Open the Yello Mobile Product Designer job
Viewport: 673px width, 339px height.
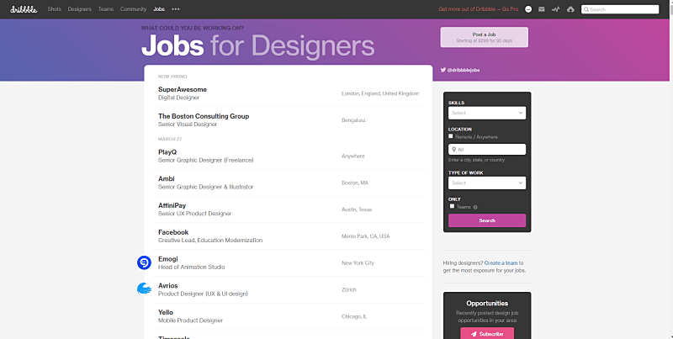click(289, 316)
